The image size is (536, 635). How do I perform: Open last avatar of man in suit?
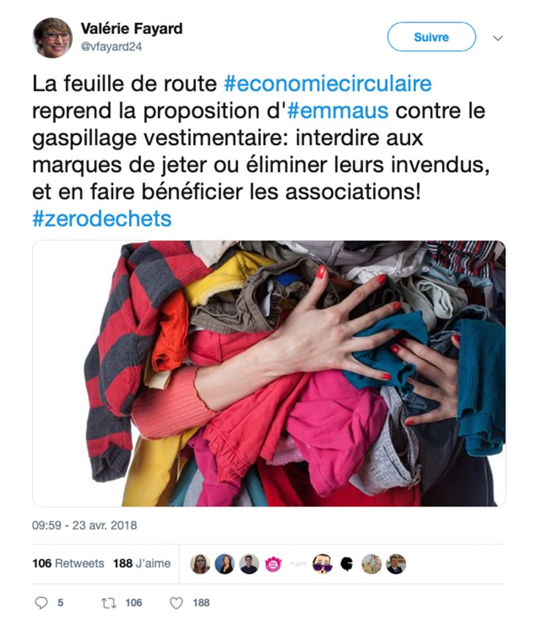point(396,563)
